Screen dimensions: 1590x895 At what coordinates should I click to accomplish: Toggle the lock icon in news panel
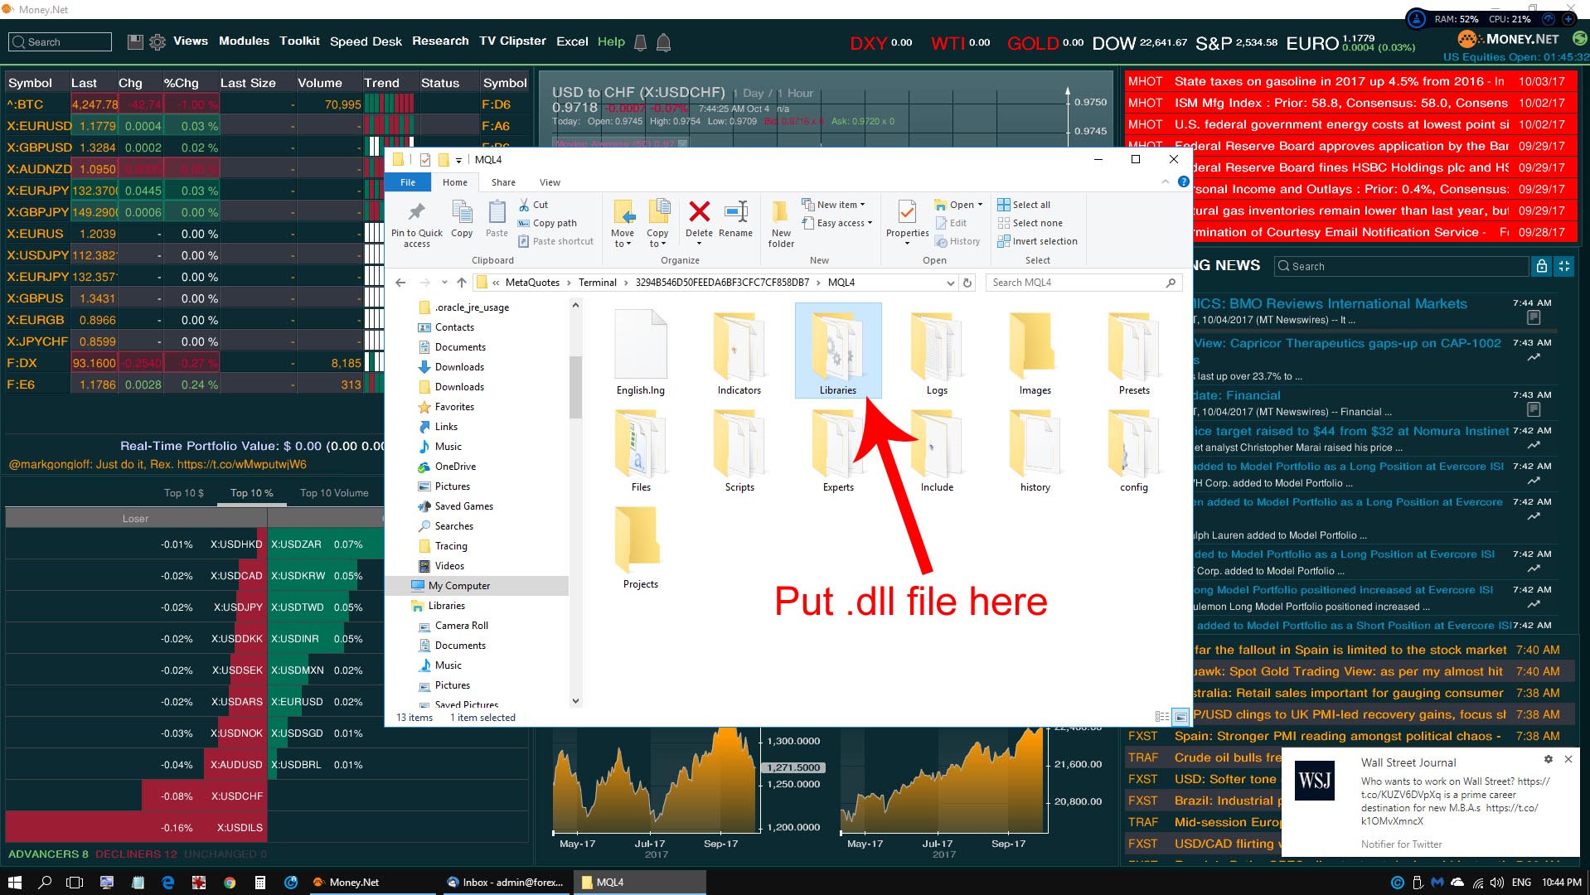tap(1541, 266)
